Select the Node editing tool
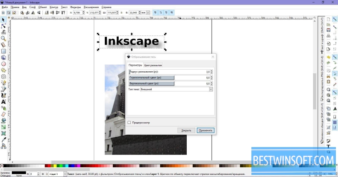The image size is (338, 177). 3,26
